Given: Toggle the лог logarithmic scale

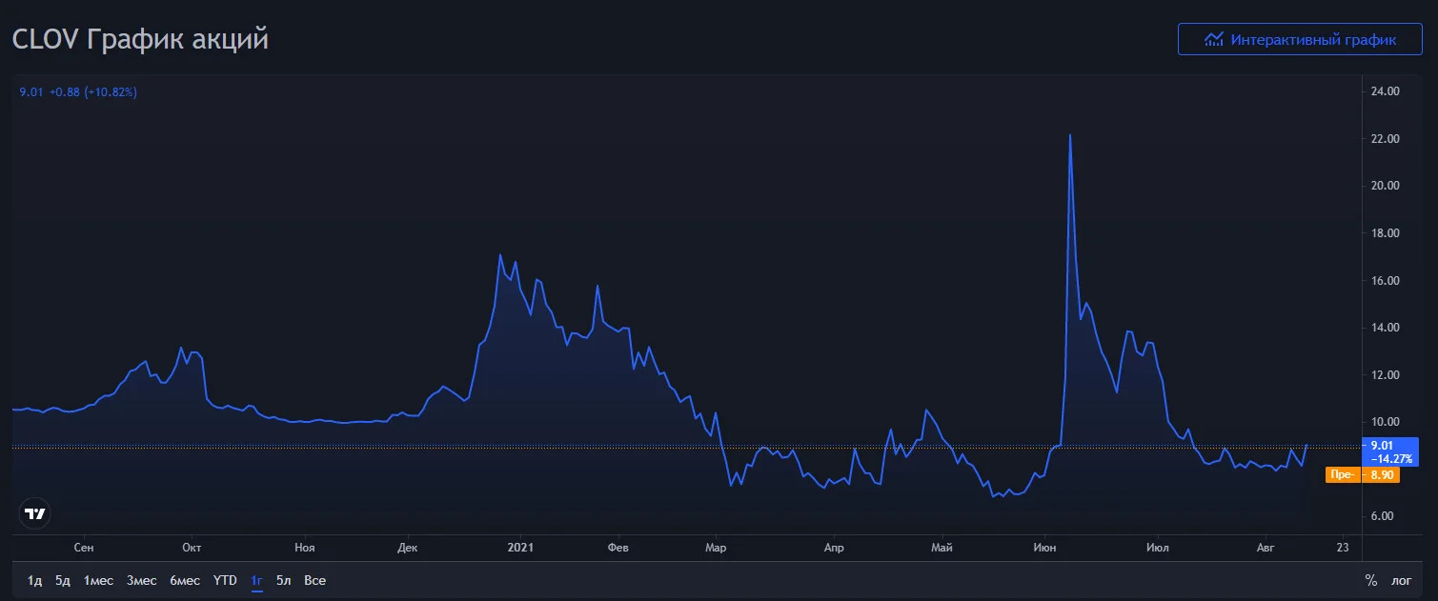Looking at the screenshot, I should pyautogui.click(x=1401, y=580).
